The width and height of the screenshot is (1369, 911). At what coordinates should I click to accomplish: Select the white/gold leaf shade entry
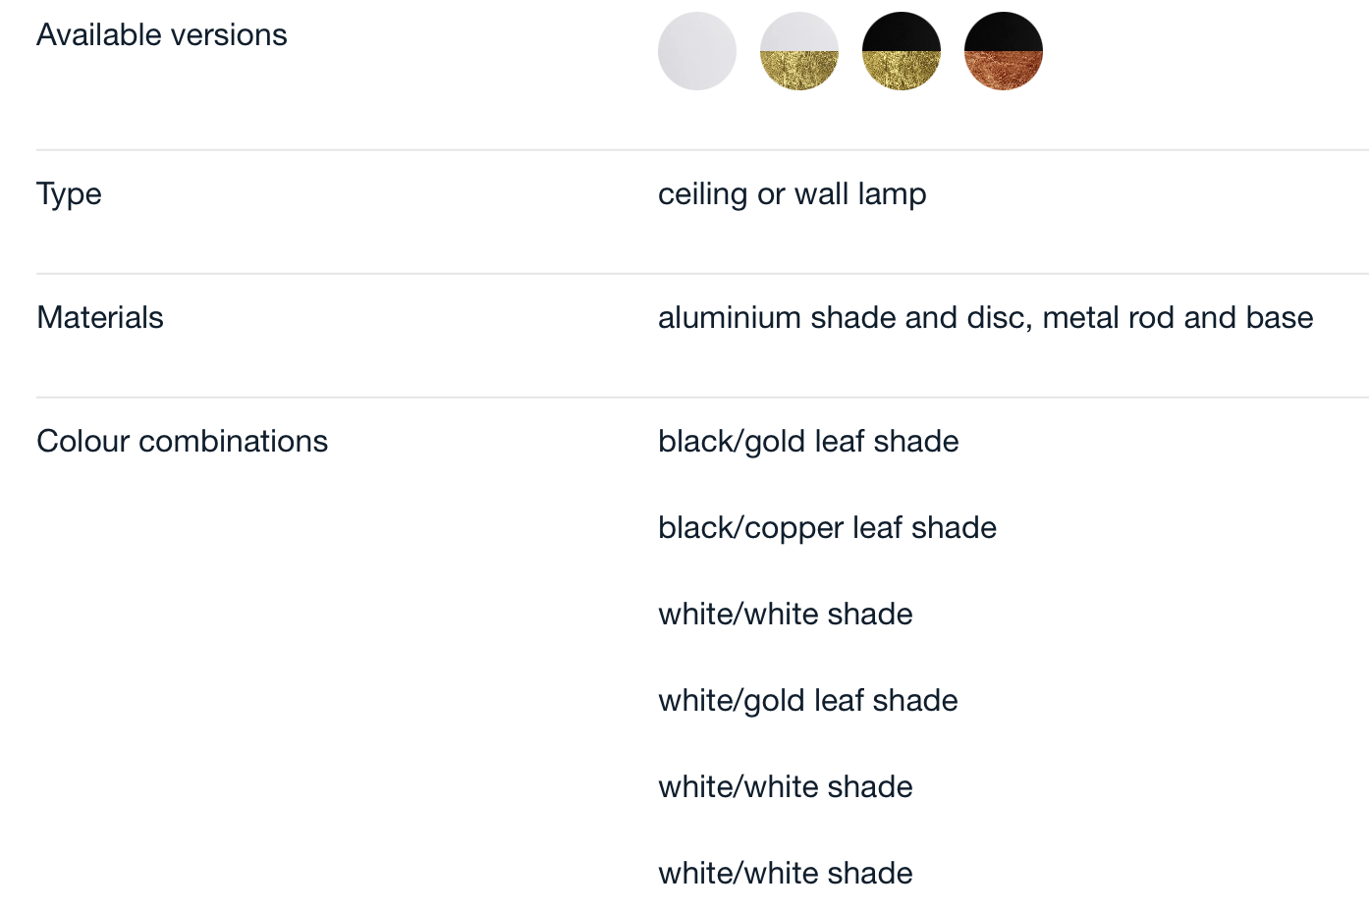(x=808, y=701)
